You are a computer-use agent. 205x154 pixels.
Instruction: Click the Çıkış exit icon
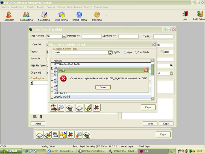185,15
